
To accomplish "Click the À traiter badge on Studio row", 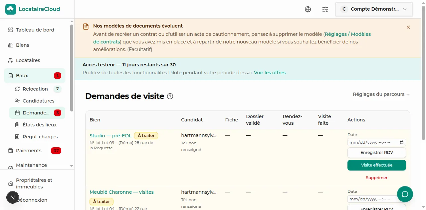I will point(146,136).
